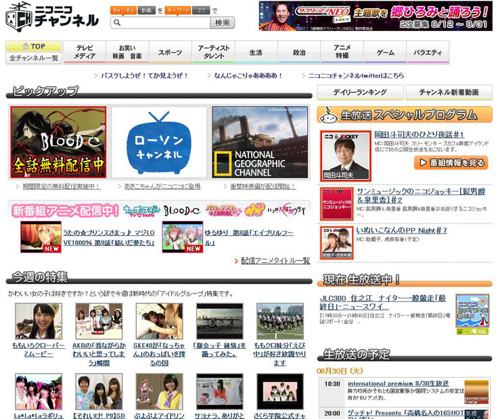Open ももいろクローバーZムービー thumbnail
The image size is (496, 419).
point(39,321)
